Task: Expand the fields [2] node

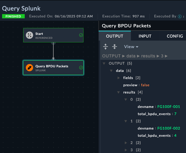Action: pos(118,78)
